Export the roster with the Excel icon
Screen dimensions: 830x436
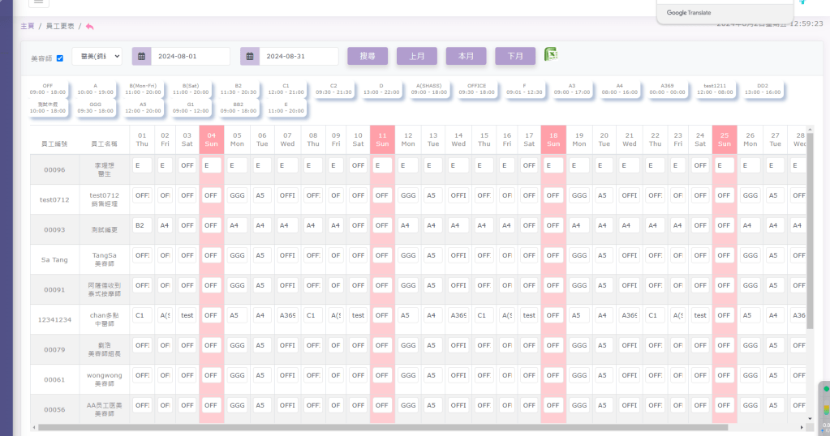click(x=551, y=55)
